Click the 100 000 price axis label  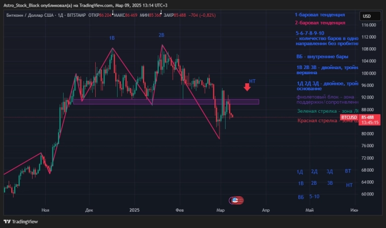[x=369, y=73]
